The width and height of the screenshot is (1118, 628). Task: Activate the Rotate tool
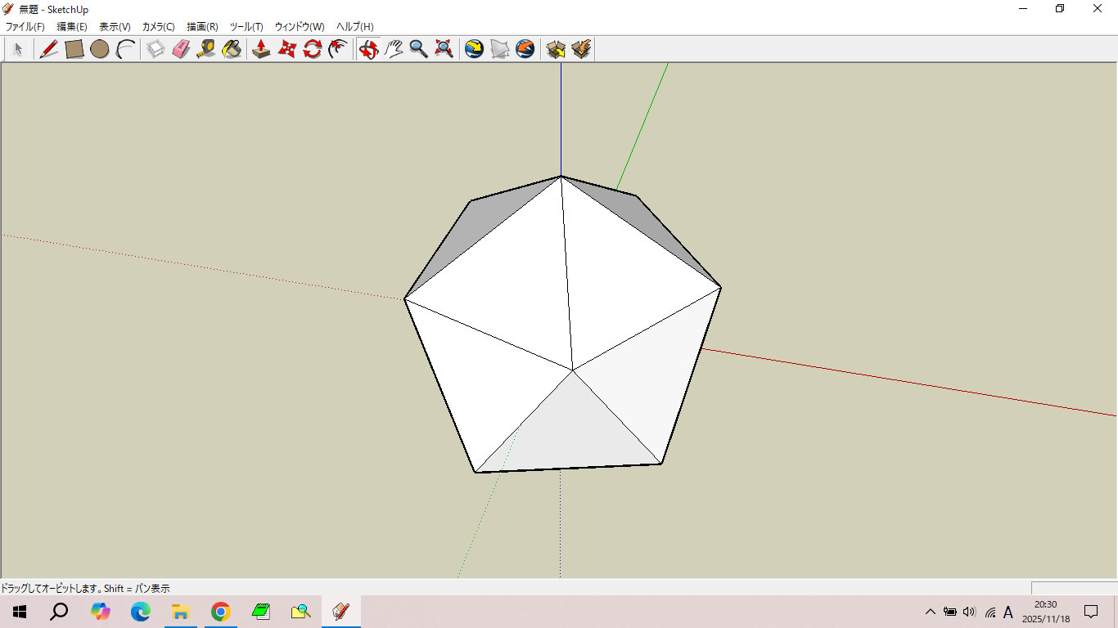click(x=312, y=49)
